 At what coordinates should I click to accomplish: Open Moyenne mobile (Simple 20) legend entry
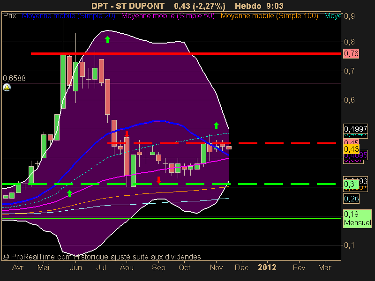pos(68,16)
